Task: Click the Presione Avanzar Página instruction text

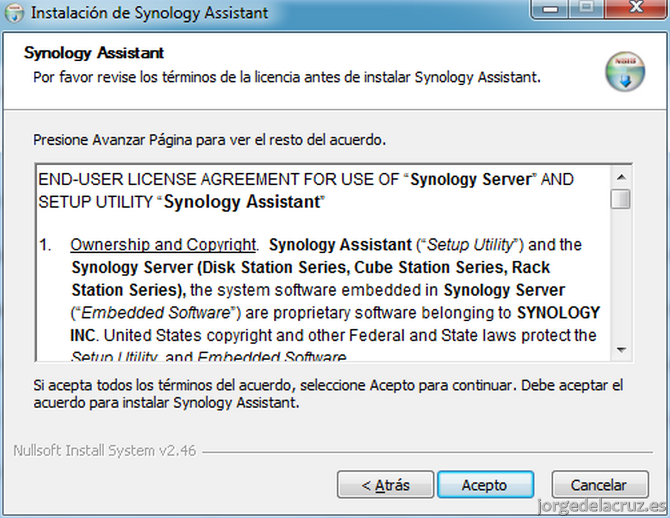Action: coord(209,140)
